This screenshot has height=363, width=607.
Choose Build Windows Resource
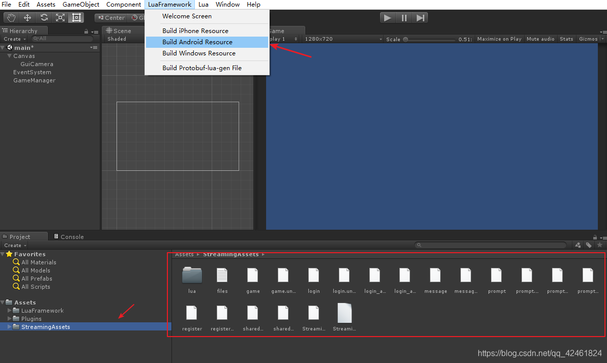[207, 53]
